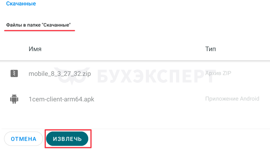Sort the list by the Имя column
This screenshot has width=270, height=153.
pyautogui.click(x=35, y=49)
